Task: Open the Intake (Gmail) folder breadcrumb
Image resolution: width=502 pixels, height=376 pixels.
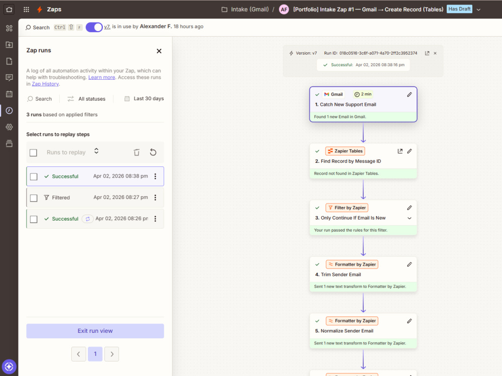Action: tap(245, 9)
